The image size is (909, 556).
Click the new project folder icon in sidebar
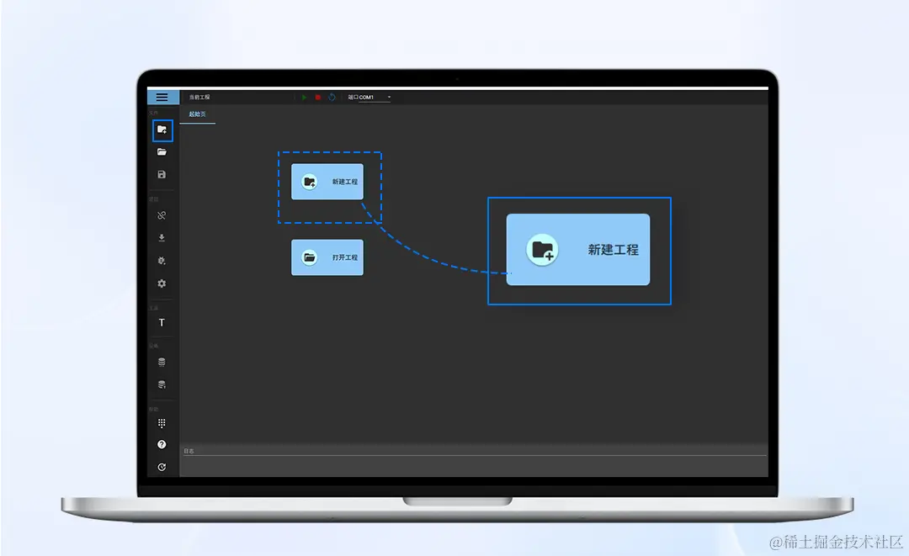click(162, 130)
